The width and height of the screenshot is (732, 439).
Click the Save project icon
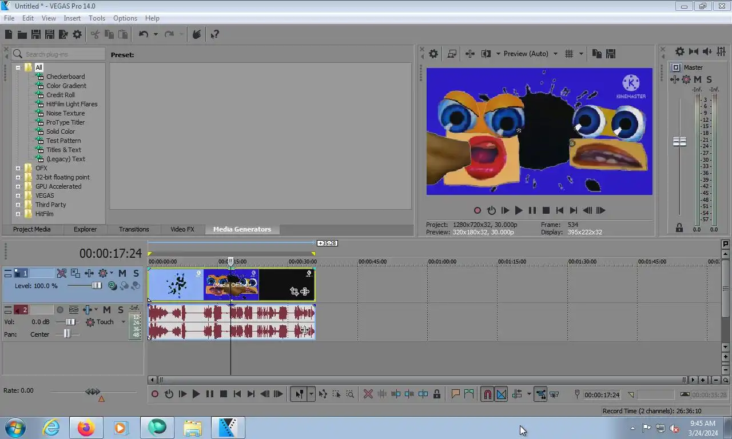(x=35, y=35)
